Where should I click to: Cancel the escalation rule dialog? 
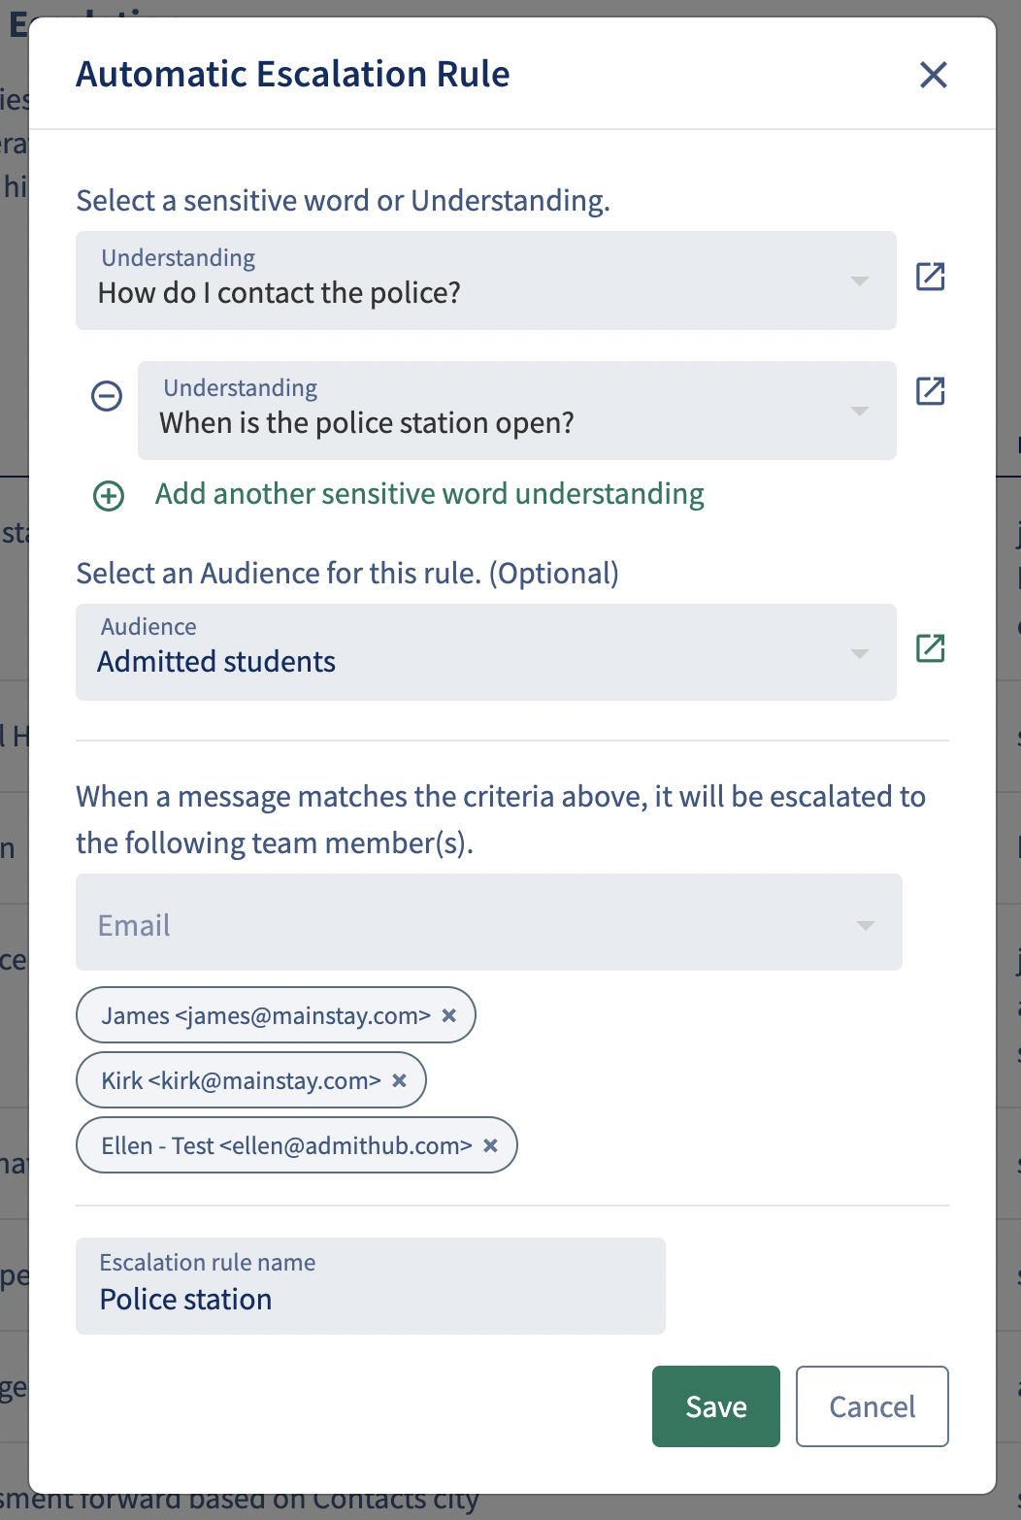(873, 1406)
